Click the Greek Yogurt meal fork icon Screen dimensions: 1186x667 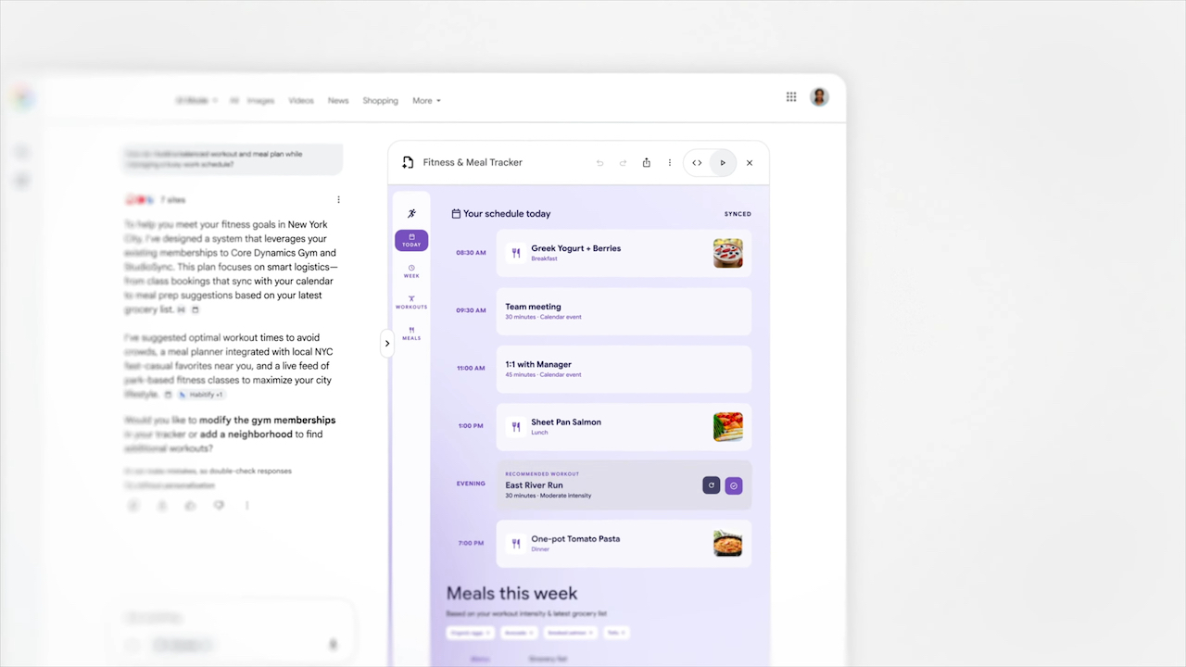pyautogui.click(x=516, y=253)
